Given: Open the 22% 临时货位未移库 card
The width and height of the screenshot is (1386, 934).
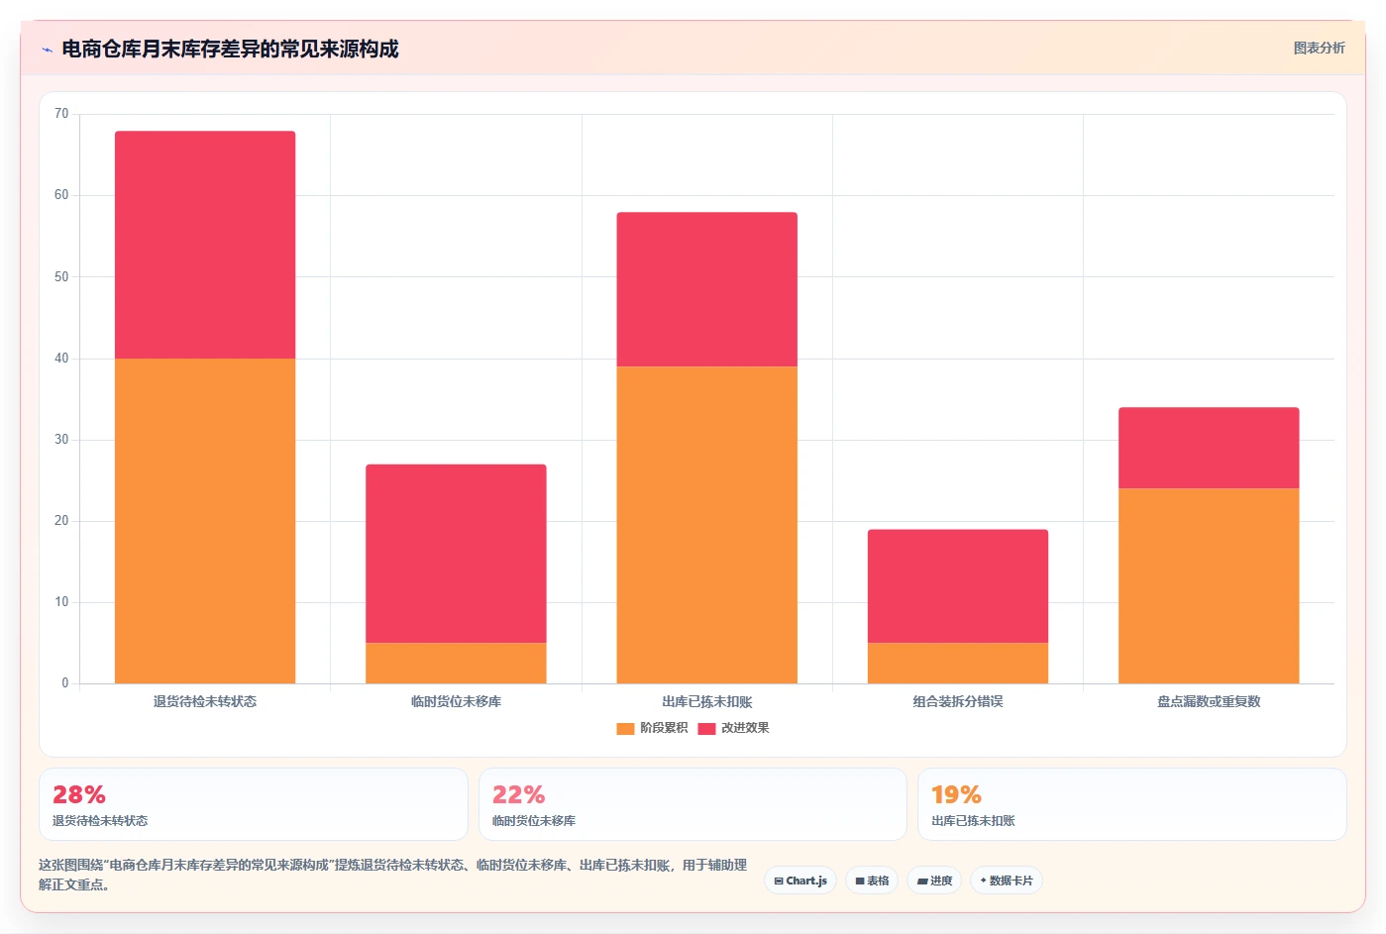Looking at the screenshot, I should click(x=693, y=804).
